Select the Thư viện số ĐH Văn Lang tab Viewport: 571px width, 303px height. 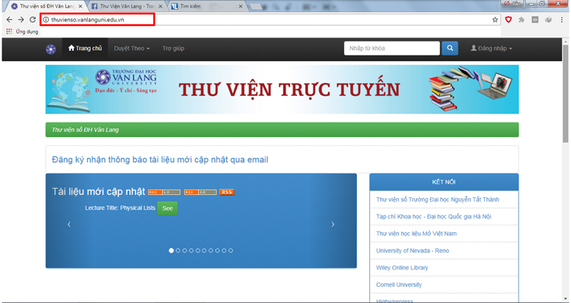[46, 6]
